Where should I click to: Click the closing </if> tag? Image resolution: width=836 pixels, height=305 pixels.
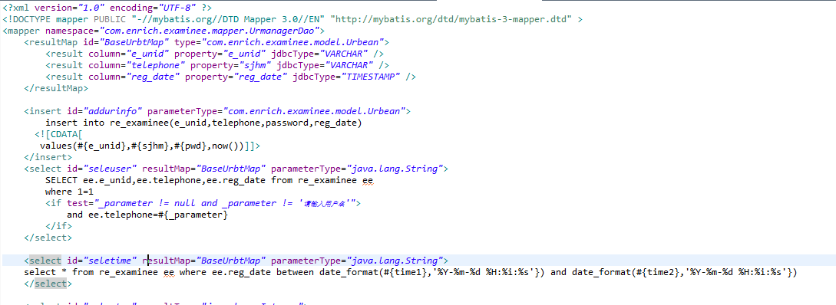pos(58,226)
